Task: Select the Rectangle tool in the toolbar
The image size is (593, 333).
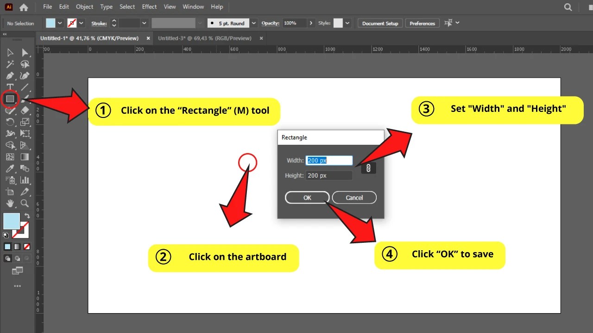Action: pyautogui.click(x=11, y=99)
